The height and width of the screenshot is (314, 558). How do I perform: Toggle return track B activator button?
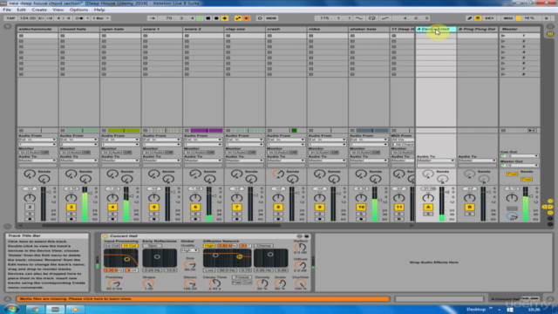(x=469, y=207)
